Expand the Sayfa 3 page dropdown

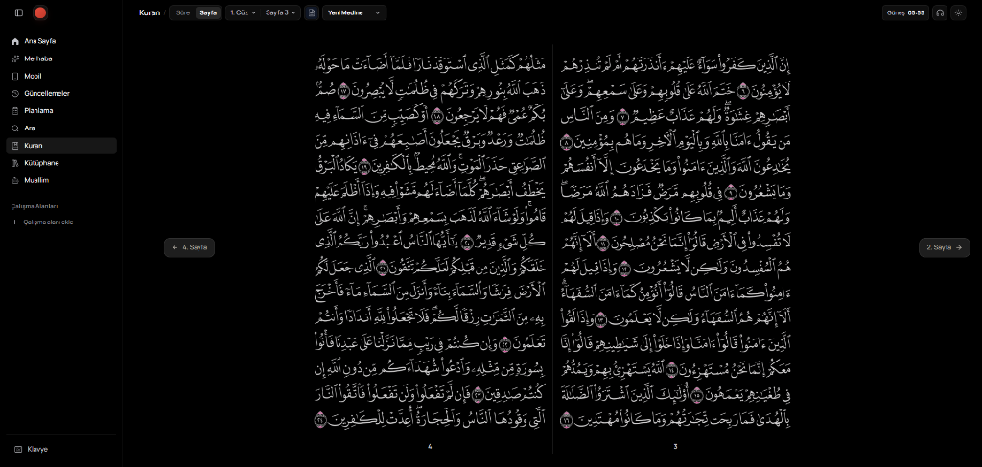point(281,12)
